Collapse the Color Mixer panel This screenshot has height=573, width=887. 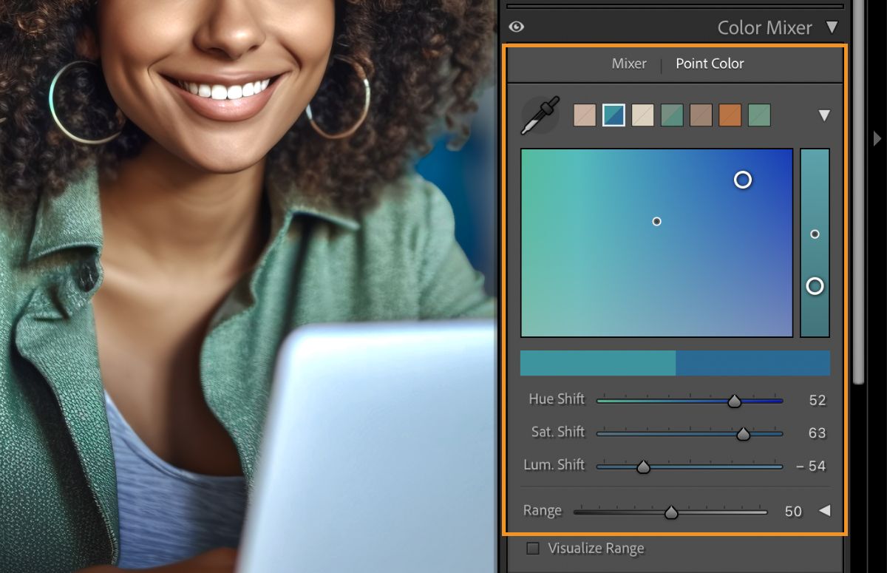tap(832, 27)
